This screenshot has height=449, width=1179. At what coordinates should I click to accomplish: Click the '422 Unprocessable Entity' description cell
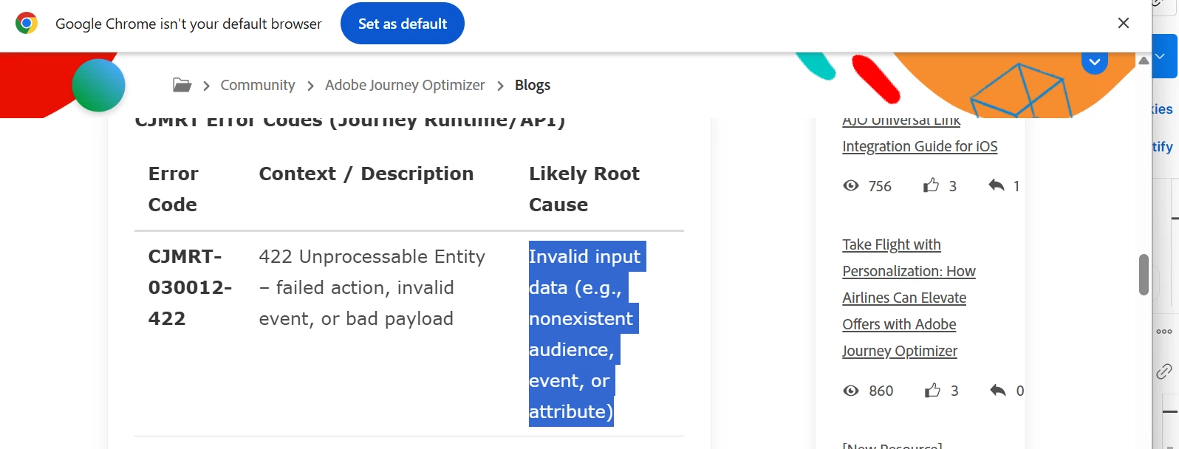372,287
